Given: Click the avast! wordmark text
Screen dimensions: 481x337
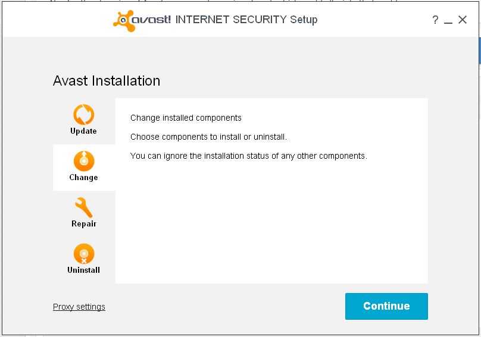Looking at the screenshot, I should (151, 20).
